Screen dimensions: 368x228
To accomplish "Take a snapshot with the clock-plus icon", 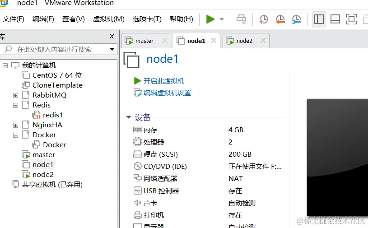I will coord(264,19).
